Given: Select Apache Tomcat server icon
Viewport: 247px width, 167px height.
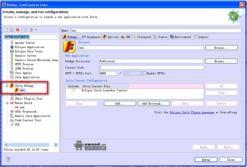Looking at the screenshot, I should 12,43.
